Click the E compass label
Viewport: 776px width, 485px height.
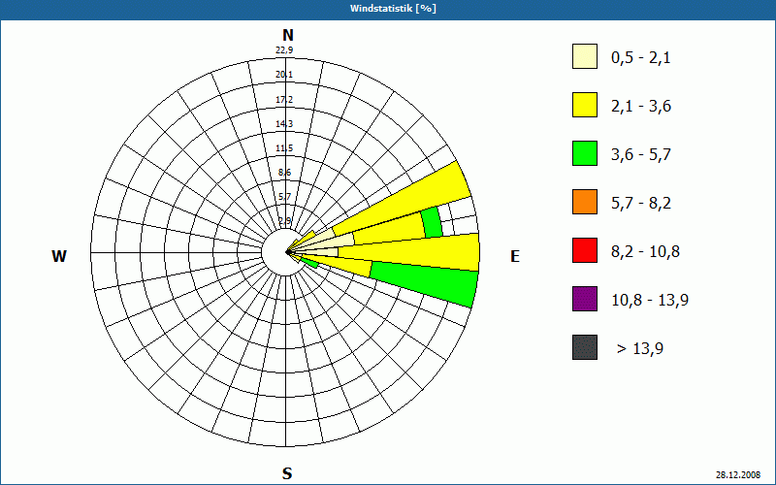[515, 256]
